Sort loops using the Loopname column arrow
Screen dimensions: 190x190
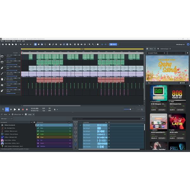(x=106, y=122)
